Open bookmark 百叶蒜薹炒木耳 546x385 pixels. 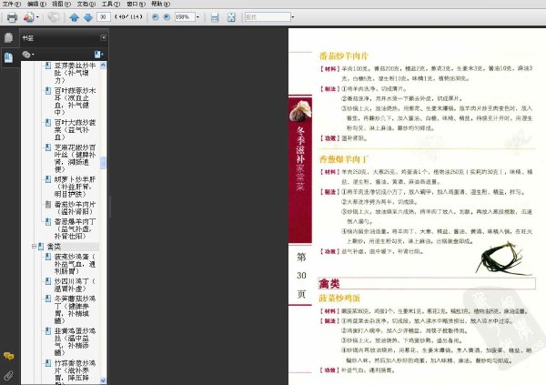pos(75,101)
